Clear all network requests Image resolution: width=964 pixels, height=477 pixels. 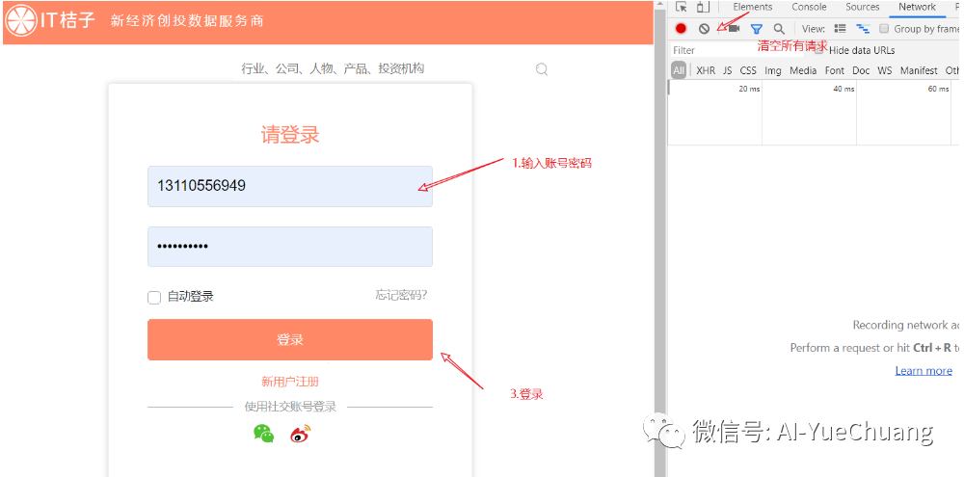click(x=704, y=28)
